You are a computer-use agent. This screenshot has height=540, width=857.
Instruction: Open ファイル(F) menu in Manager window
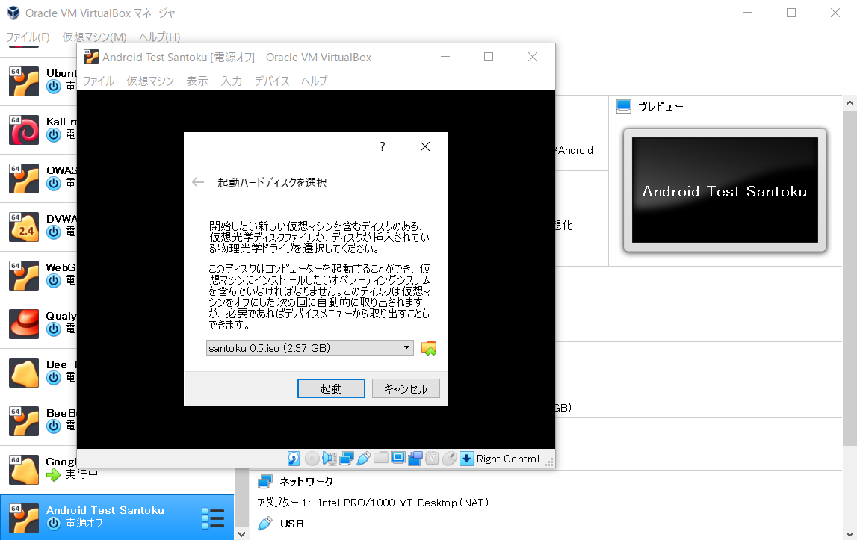(28, 37)
